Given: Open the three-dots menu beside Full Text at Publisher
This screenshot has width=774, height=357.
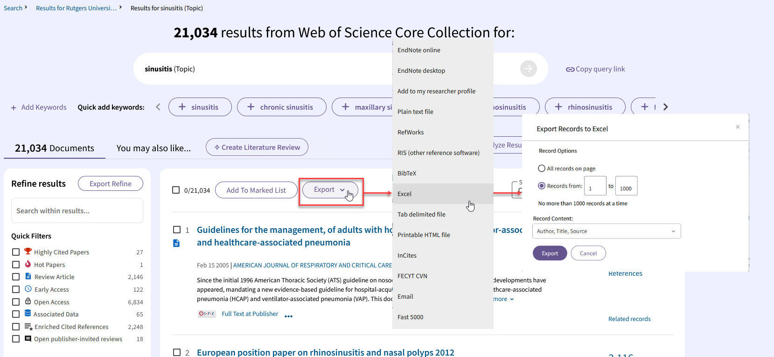Looking at the screenshot, I should (288, 316).
